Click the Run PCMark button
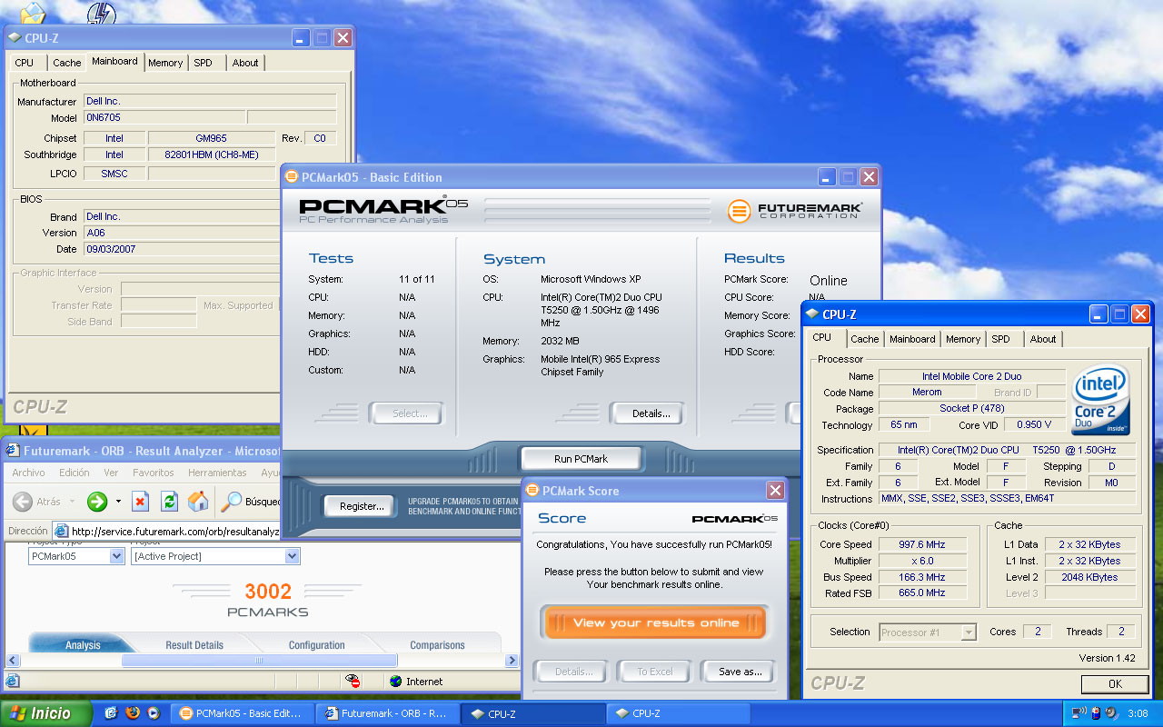 click(x=581, y=459)
